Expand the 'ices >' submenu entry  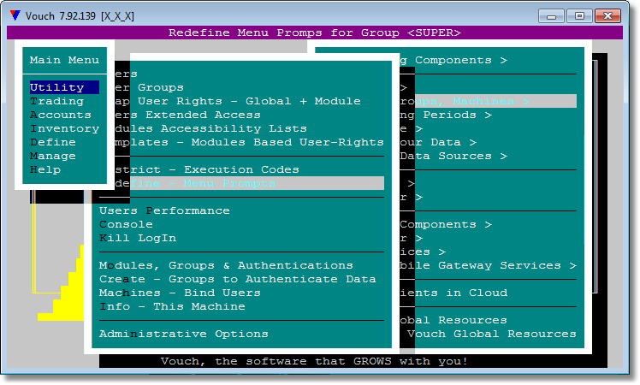click(x=423, y=252)
